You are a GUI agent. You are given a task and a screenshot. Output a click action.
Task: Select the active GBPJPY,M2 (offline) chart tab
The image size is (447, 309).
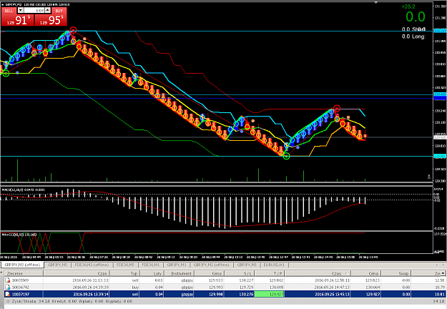[x=22, y=265]
